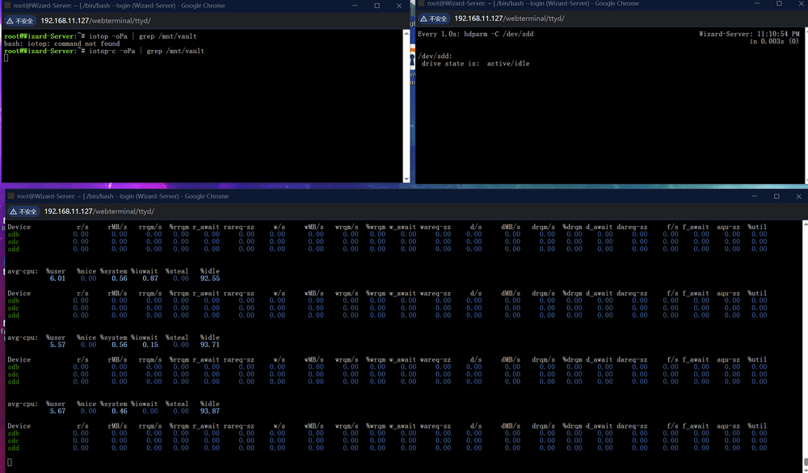Click the not-secure warning badge in top-left window

click(x=20, y=21)
